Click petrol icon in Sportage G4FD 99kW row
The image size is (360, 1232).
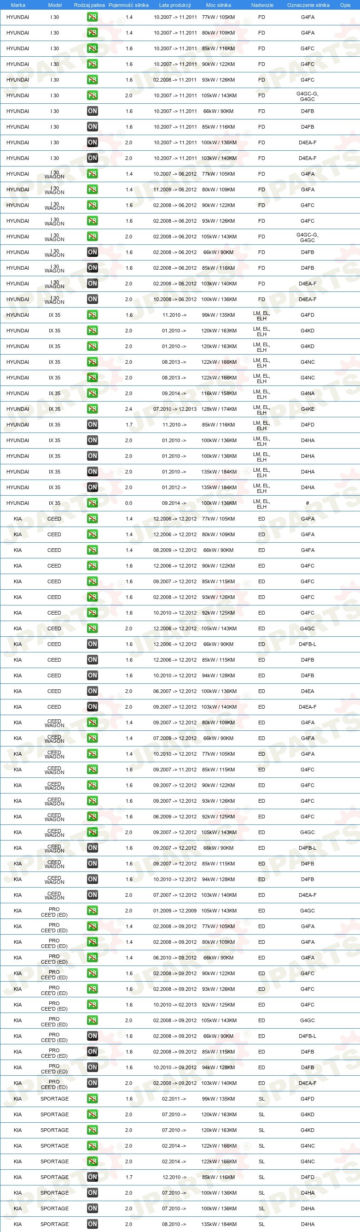point(92,1099)
